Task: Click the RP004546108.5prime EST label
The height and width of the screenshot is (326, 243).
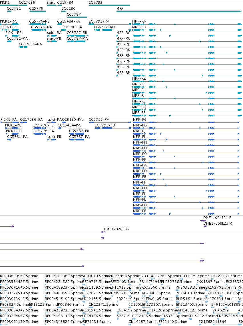Action: 64,299
